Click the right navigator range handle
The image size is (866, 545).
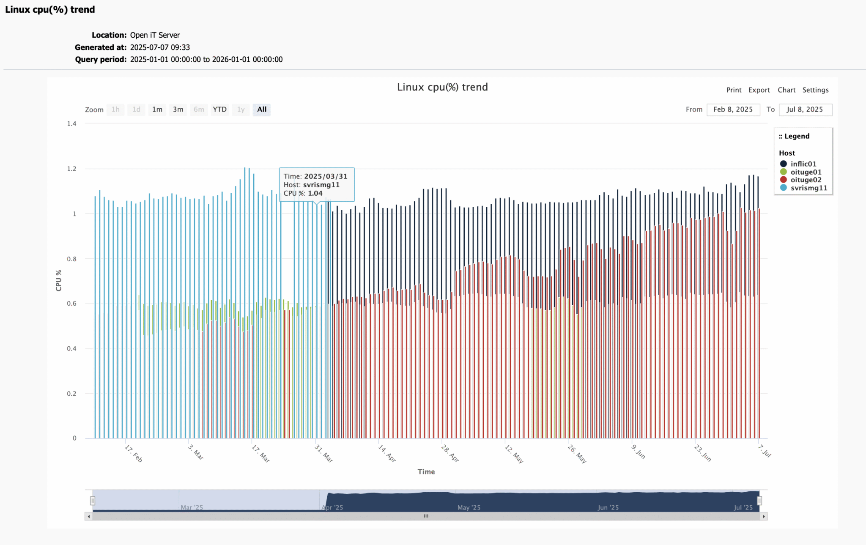(x=759, y=501)
